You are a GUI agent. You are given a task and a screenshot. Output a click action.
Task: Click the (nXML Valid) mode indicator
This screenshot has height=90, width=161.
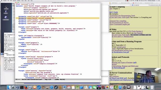tap(60, 79)
